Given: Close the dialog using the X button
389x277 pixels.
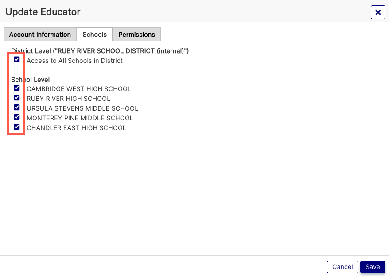Looking at the screenshot, I should tap(378, 12).
